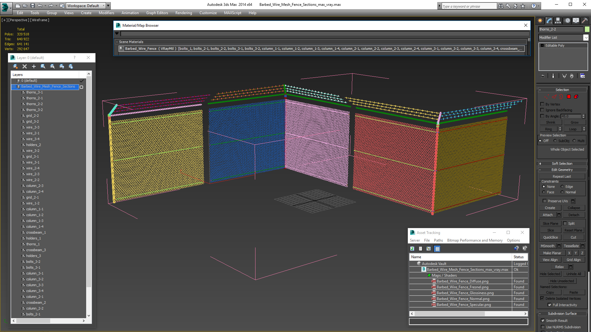
Task: Click the Pin Stack icon
Action: 543,76
